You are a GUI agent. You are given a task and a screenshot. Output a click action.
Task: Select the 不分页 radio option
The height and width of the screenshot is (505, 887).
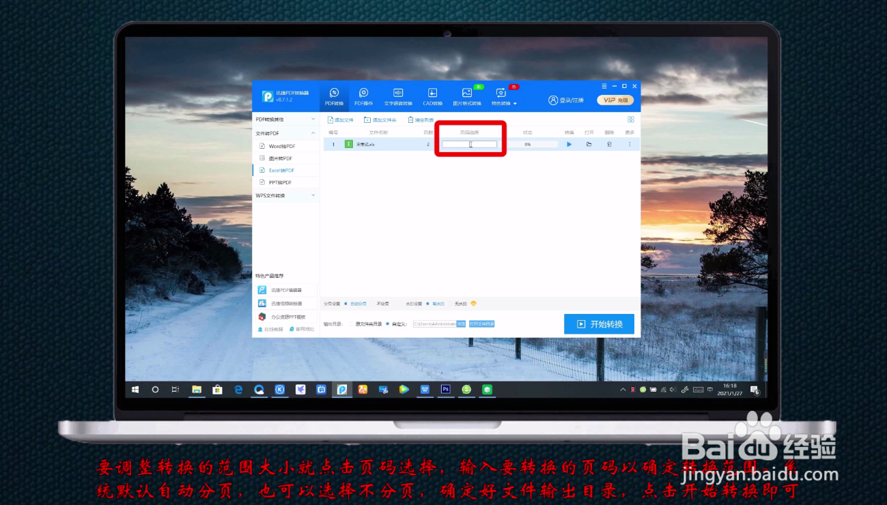click(380, 304)
